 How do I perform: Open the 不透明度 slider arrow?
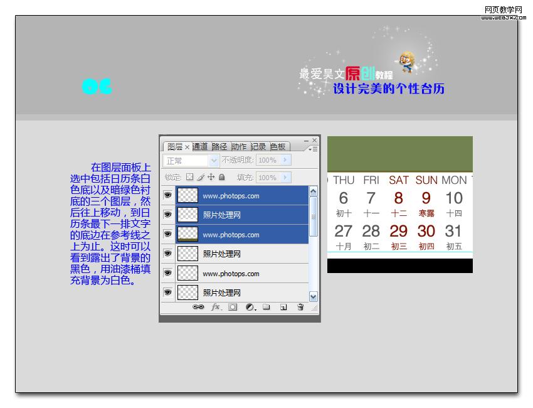[286, 160]
